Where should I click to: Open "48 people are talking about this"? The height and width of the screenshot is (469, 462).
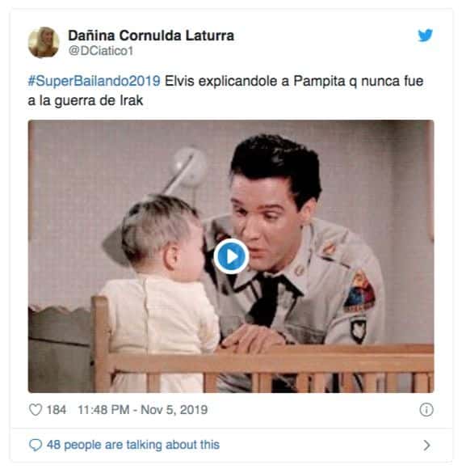tap(133, 445)
